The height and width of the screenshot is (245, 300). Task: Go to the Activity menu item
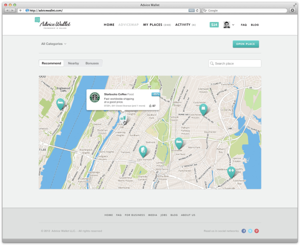pos(185,24)
